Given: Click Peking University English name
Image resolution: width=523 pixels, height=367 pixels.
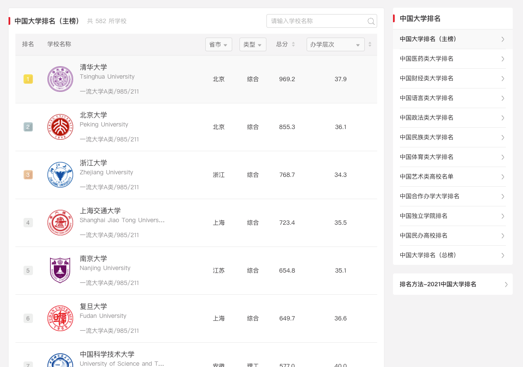Looking at the screenshot, I should [x=104, y=125].
